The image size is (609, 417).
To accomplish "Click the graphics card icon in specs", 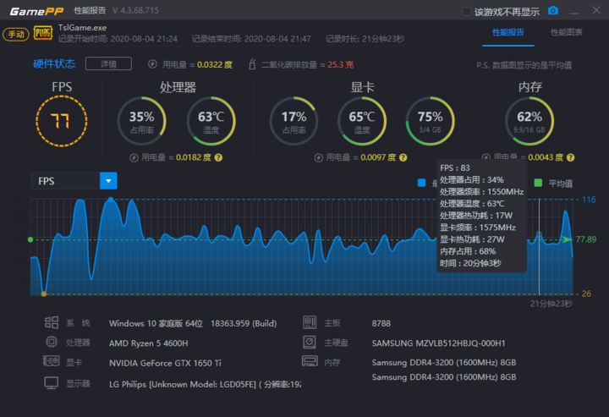I will pyautogui.click(x=52, y=361).
